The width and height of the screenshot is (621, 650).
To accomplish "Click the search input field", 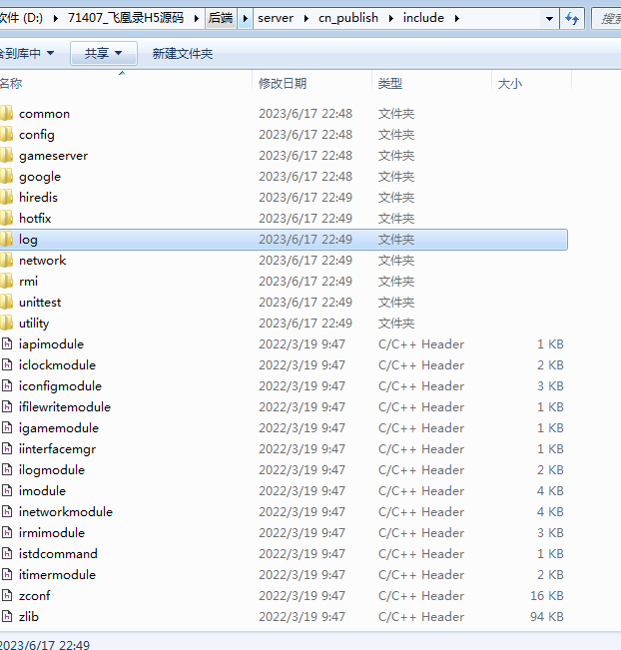I will [606, 18].
